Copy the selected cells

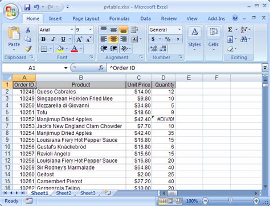pos(28,39)
